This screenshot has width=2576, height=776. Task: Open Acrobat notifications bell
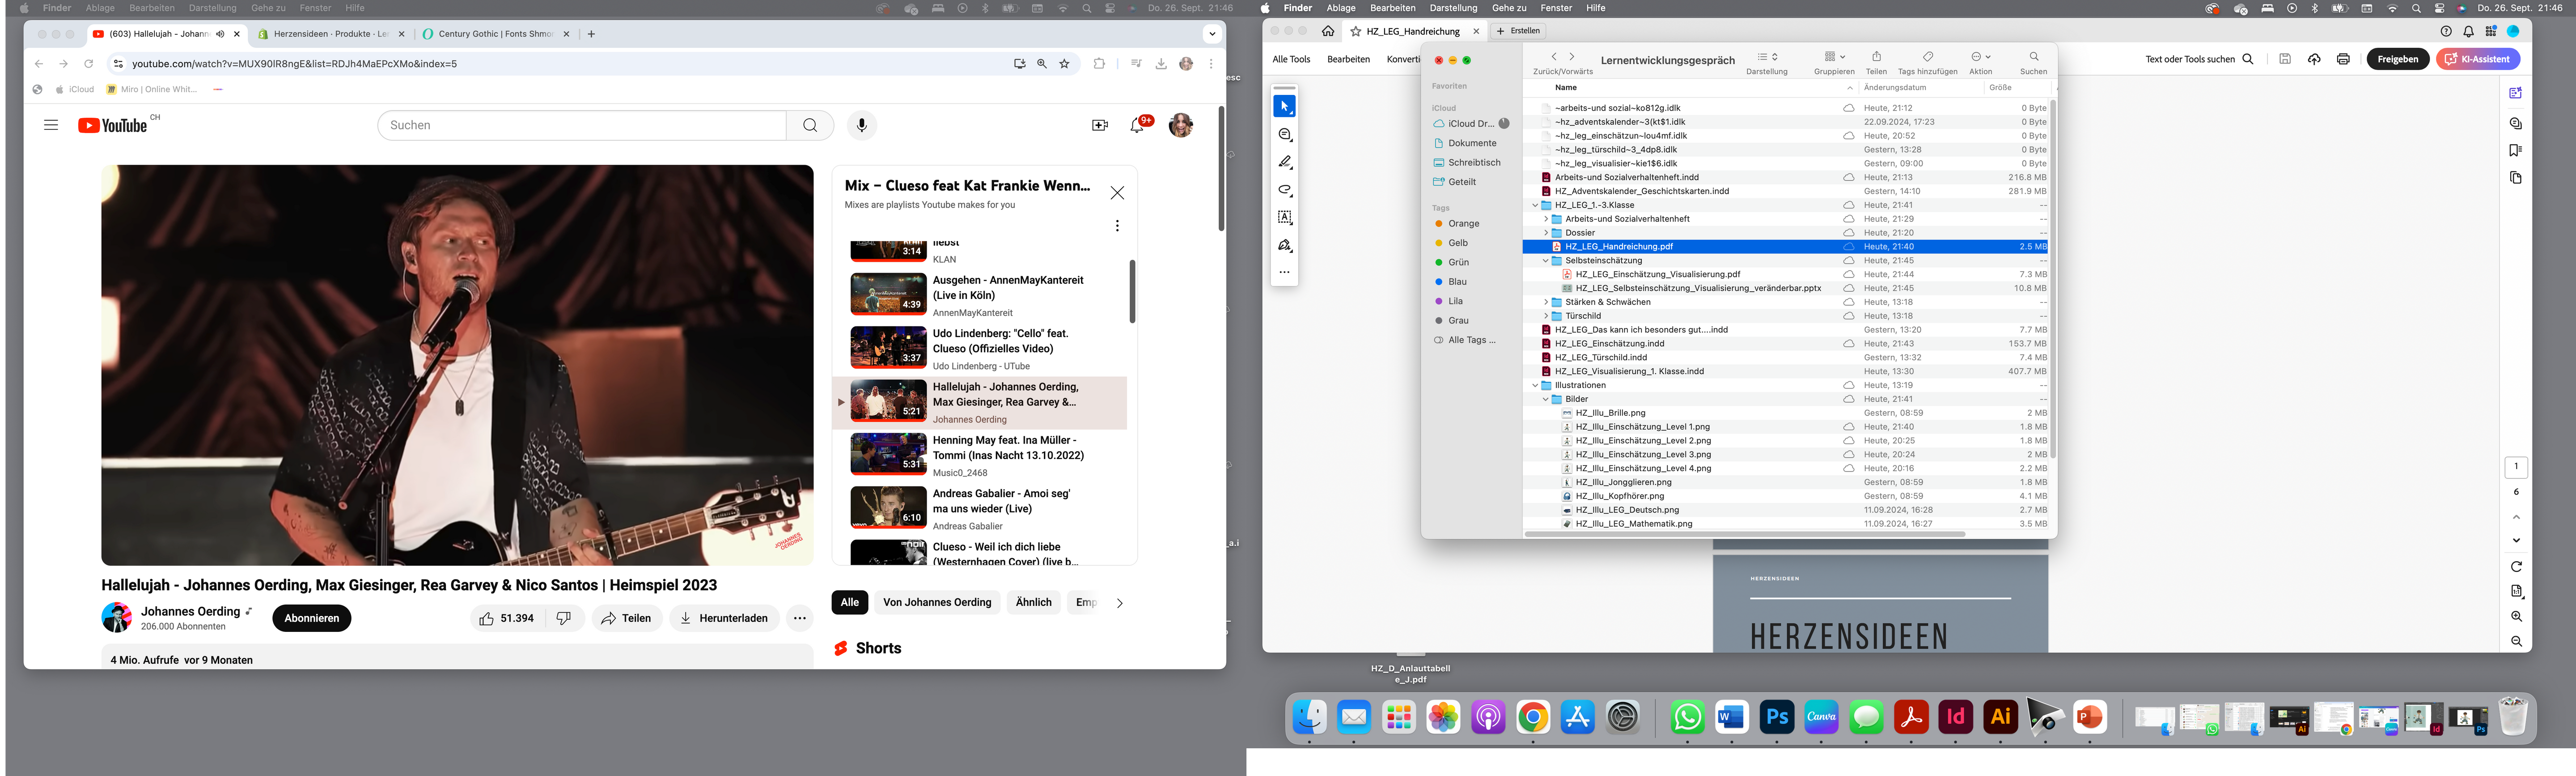(x=2468, y=31)
